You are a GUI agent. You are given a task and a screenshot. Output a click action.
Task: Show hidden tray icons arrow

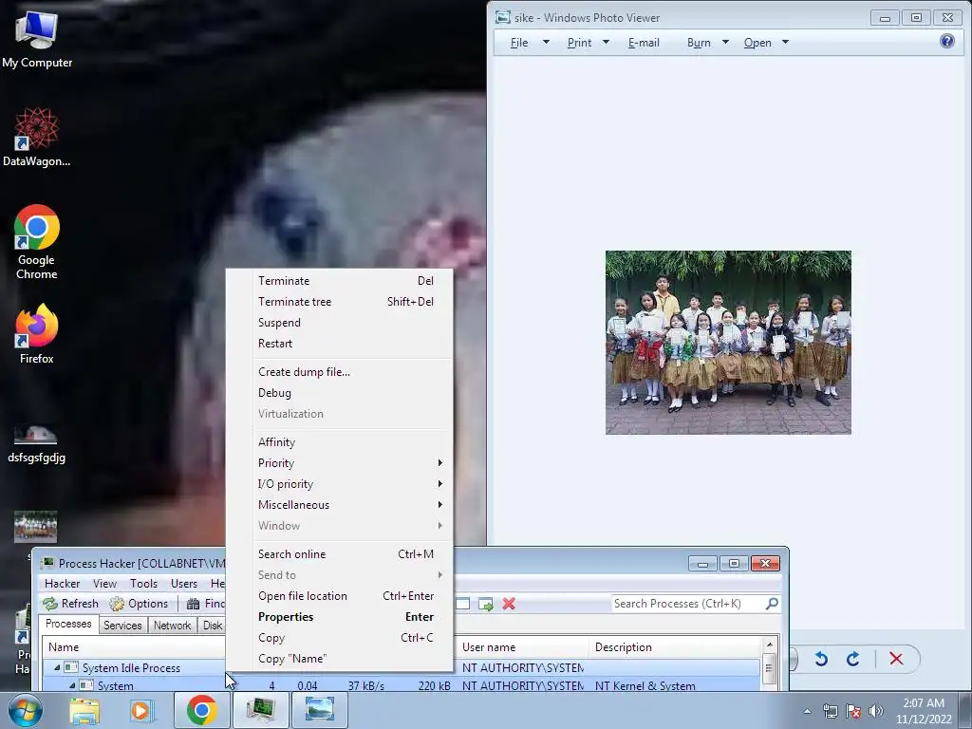click(807, 711)
